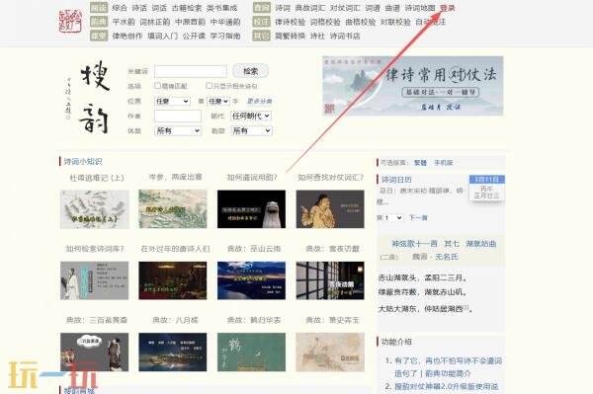Open the 如何检索诗词库 thumbnail

pos(95,280)
